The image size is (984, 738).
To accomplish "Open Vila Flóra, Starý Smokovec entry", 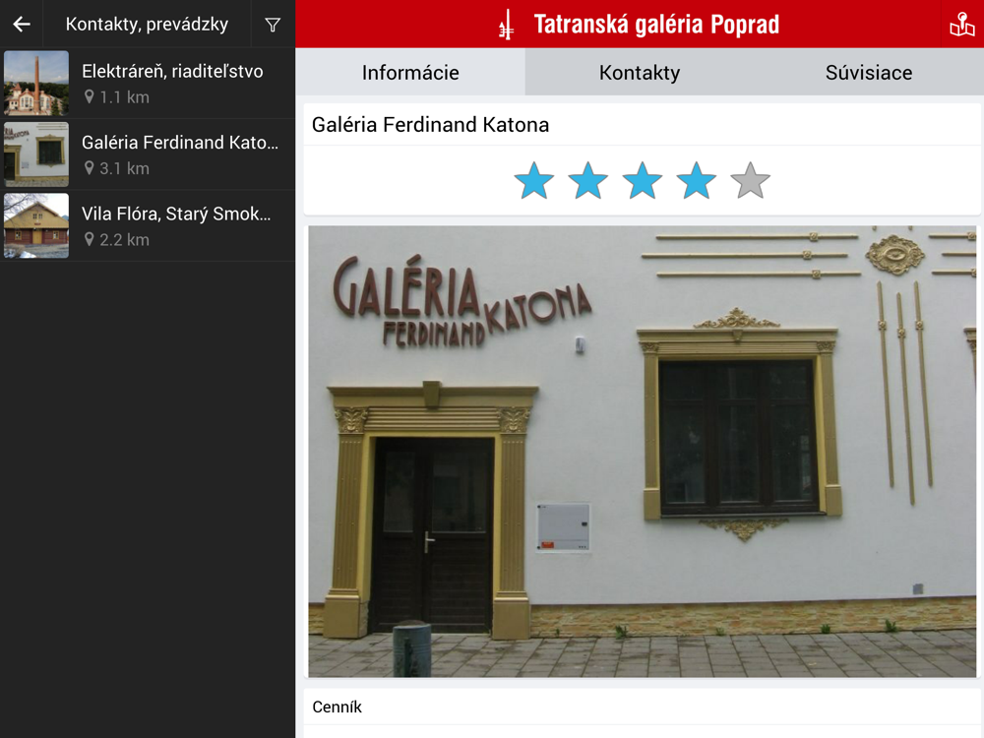I will pos(148,226).
